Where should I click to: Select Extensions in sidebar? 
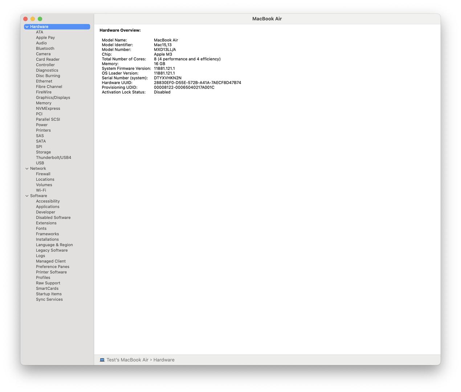pyautogui.click(x=46, y=223)
